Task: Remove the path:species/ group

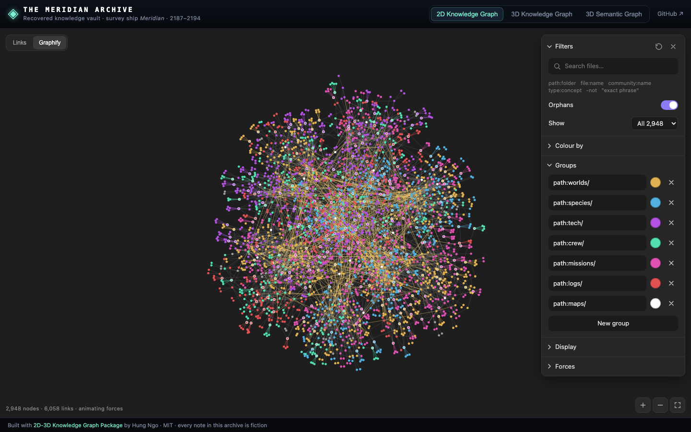Action: click(x=671, y=203)
